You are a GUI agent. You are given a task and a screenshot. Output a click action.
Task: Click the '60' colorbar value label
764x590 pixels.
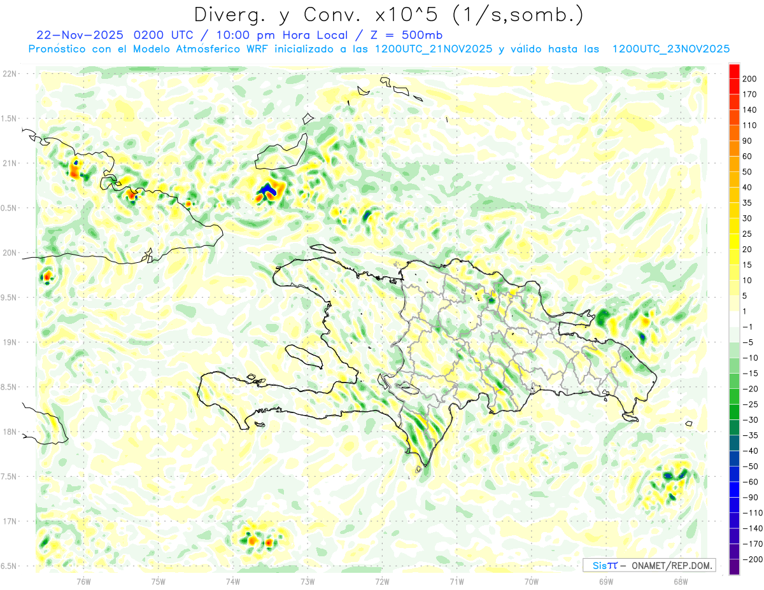point(748,156)
